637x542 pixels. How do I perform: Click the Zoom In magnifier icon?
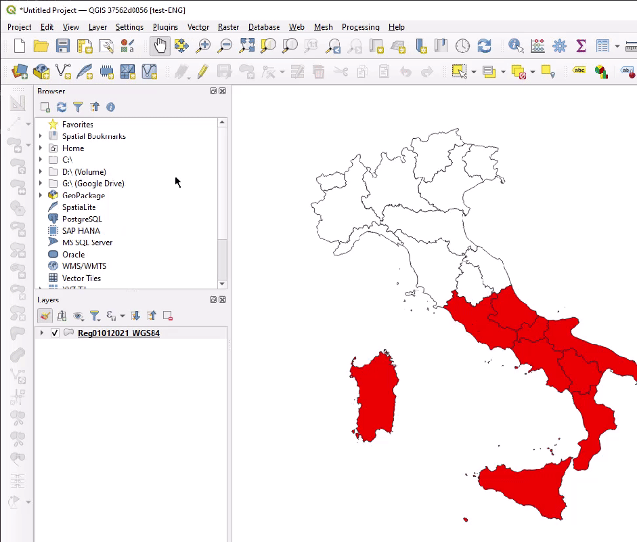[x=203, y=46]
